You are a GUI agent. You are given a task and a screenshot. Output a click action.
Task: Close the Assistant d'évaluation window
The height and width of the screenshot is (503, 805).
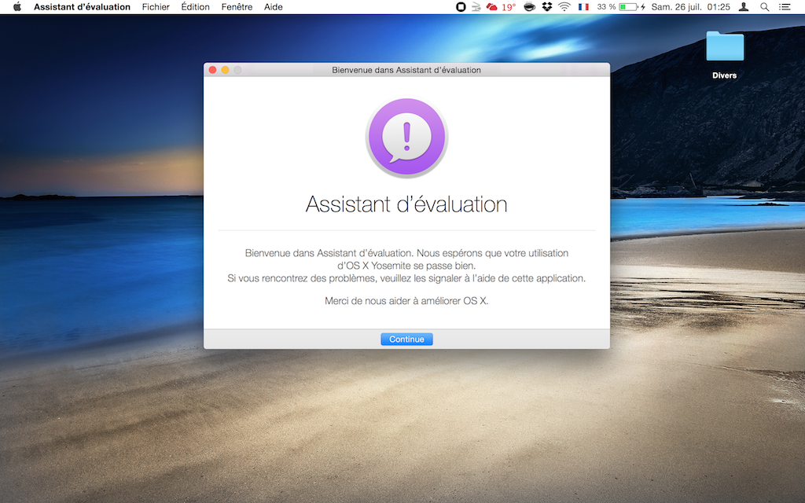(212, 70)
